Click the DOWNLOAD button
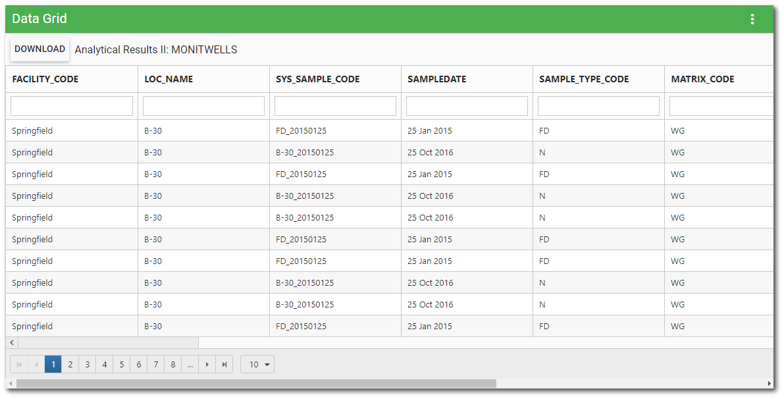 [40, 49]
